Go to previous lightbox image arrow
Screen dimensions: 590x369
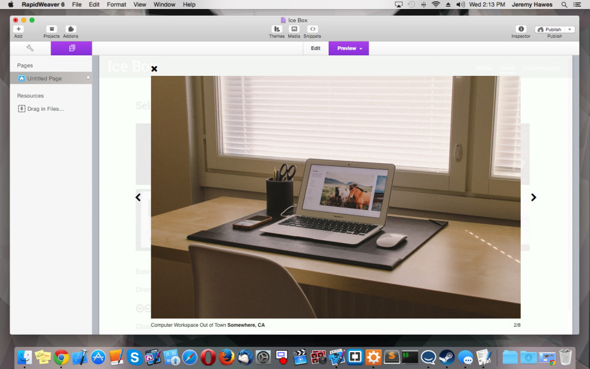(x=138, y=197)
